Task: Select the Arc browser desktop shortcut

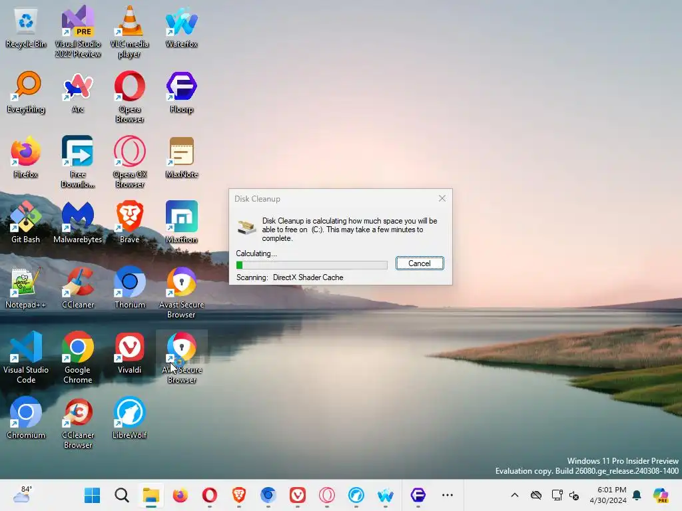Action: point(78,93)
